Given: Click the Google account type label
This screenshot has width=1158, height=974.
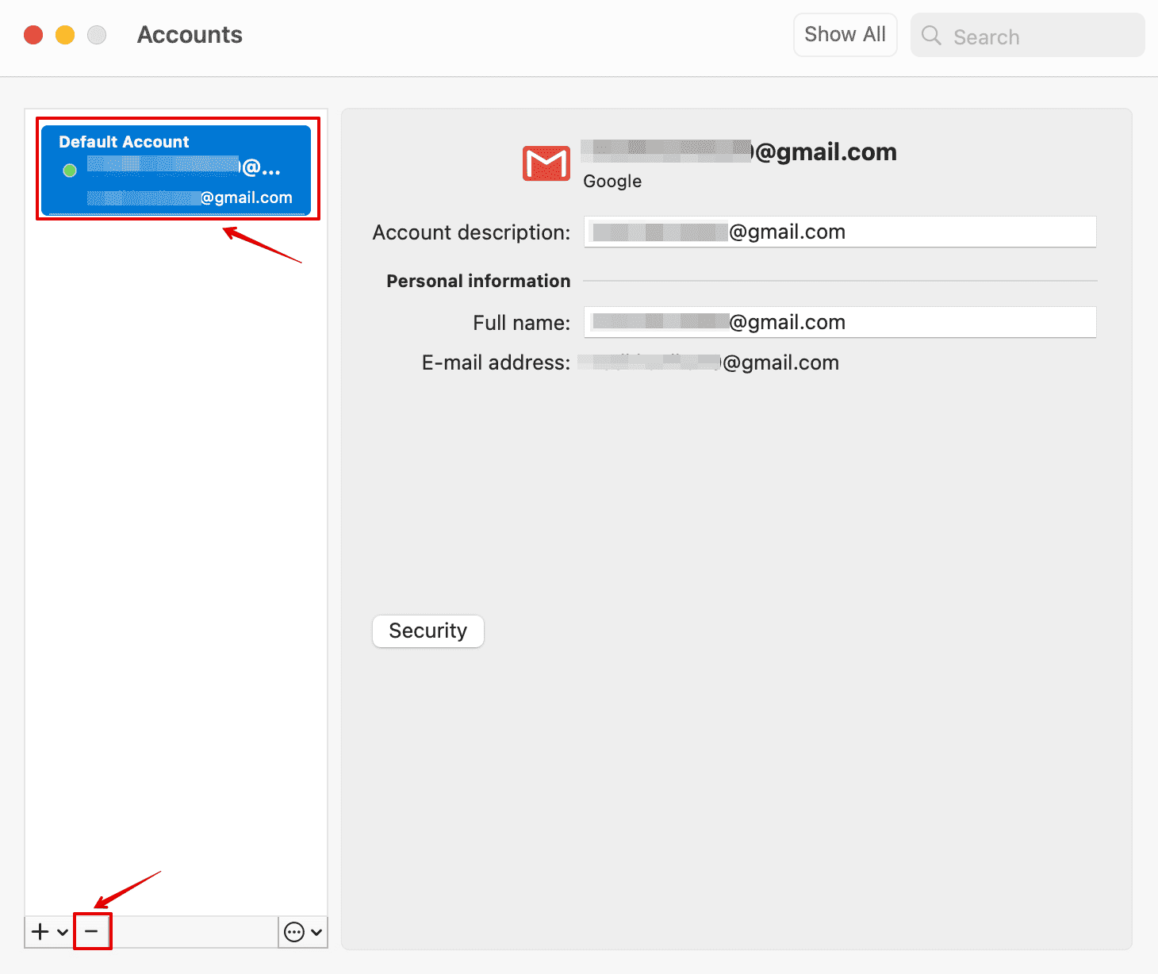Looking at the screenshot, I should pyautogui.click(x=612, y=181).
